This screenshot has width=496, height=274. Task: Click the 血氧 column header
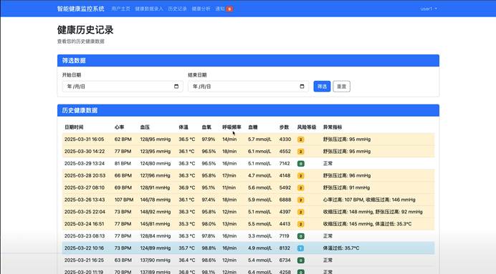pos(206,127)
